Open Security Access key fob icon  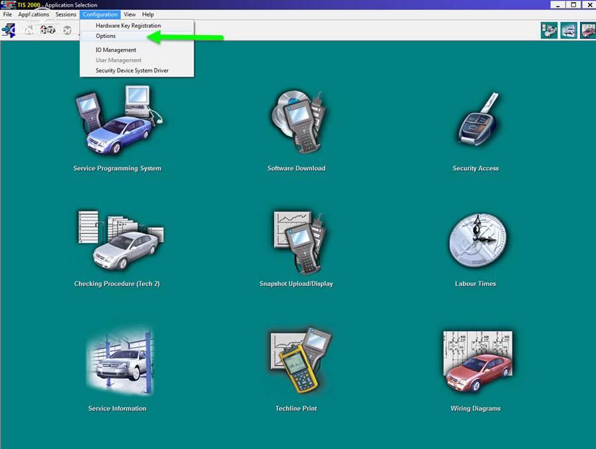[477, 119]
